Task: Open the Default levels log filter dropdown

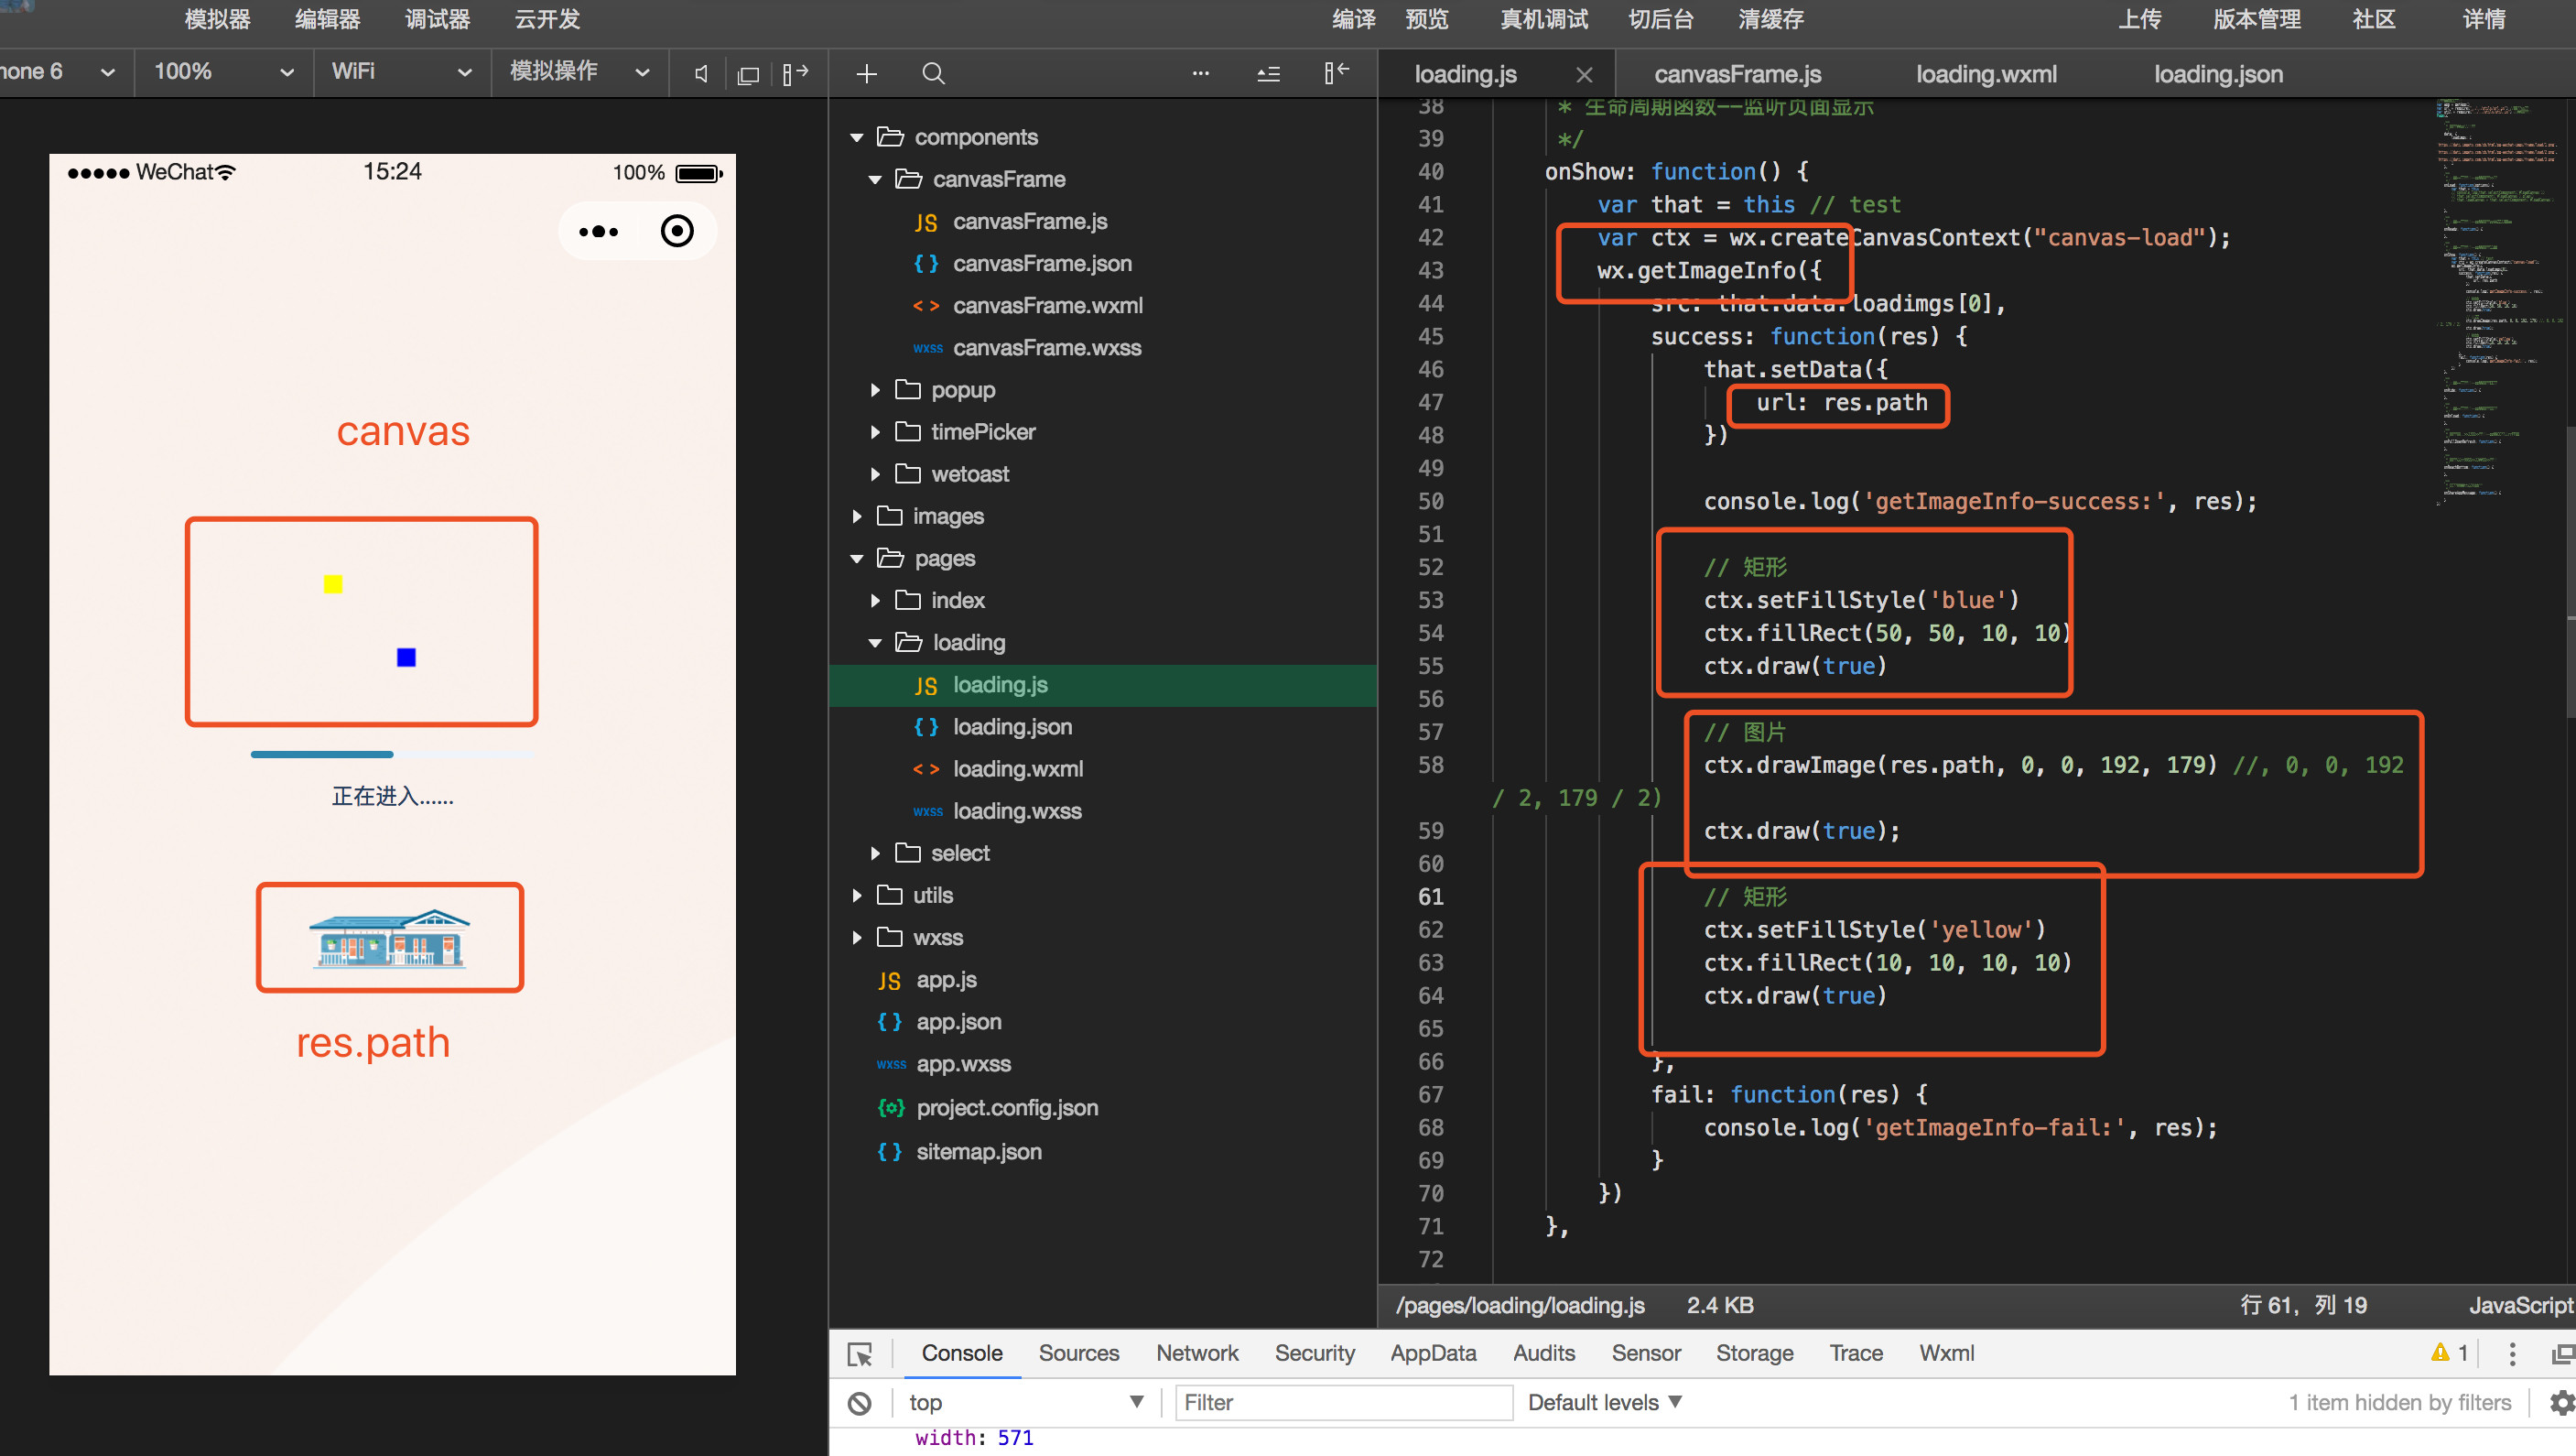Action: [x=1604, y=1403]
